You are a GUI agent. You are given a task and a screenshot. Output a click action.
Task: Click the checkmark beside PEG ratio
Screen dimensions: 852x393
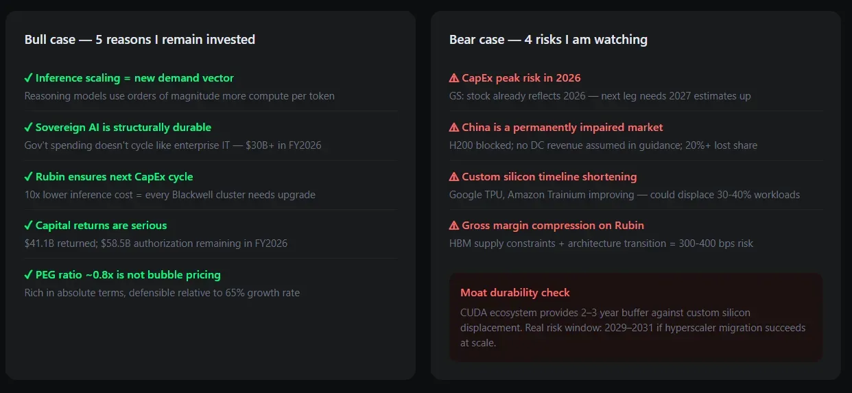click(29, 275)
